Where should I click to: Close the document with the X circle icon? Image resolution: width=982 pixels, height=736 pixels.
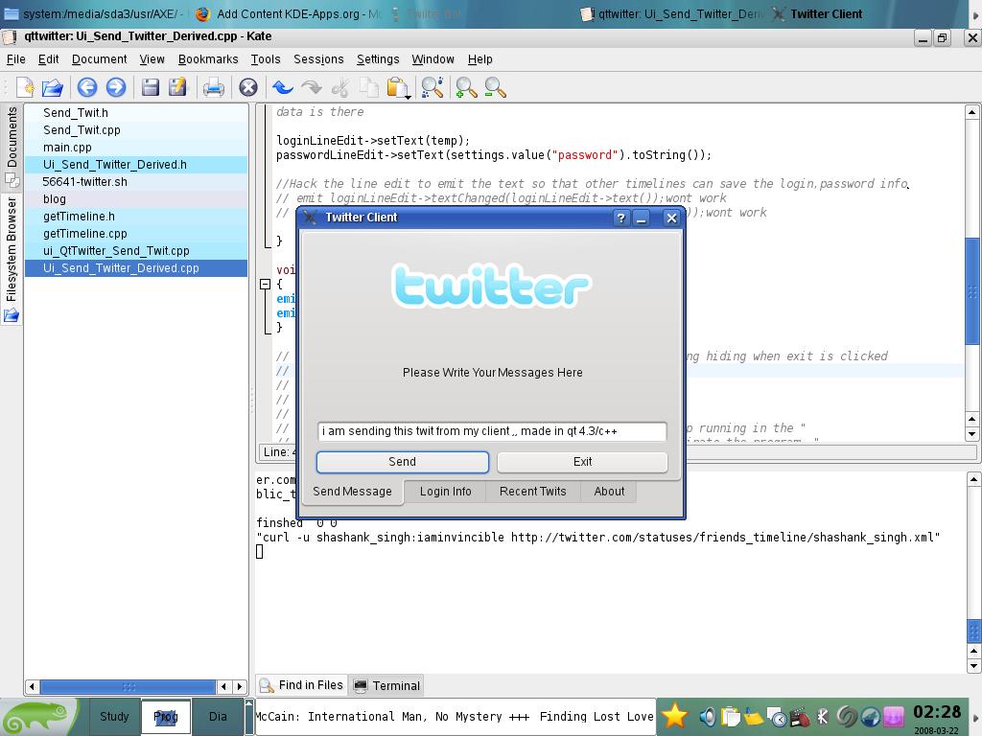coord(248,87)
